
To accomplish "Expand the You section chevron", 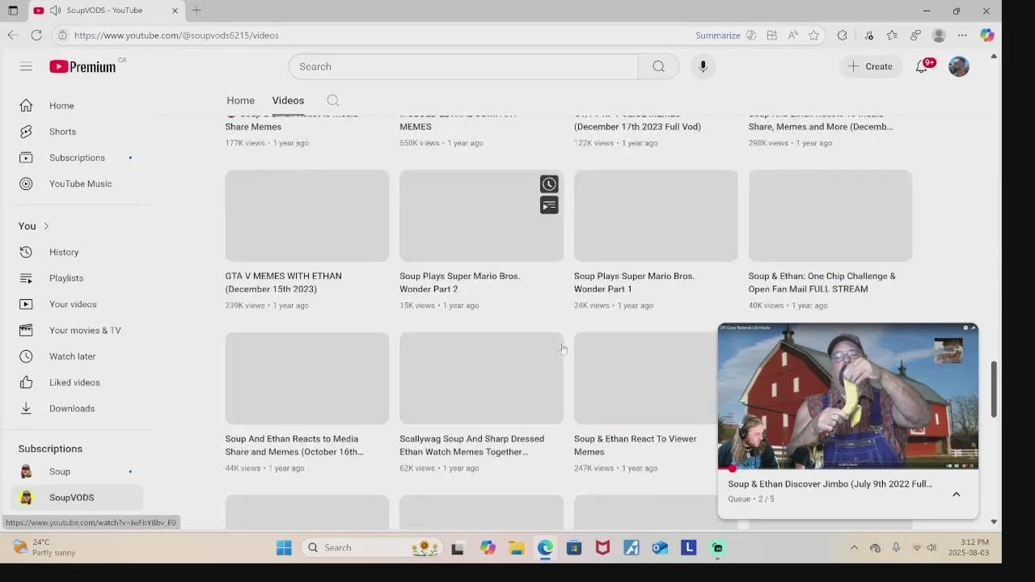I will click(x=46, y=226).
